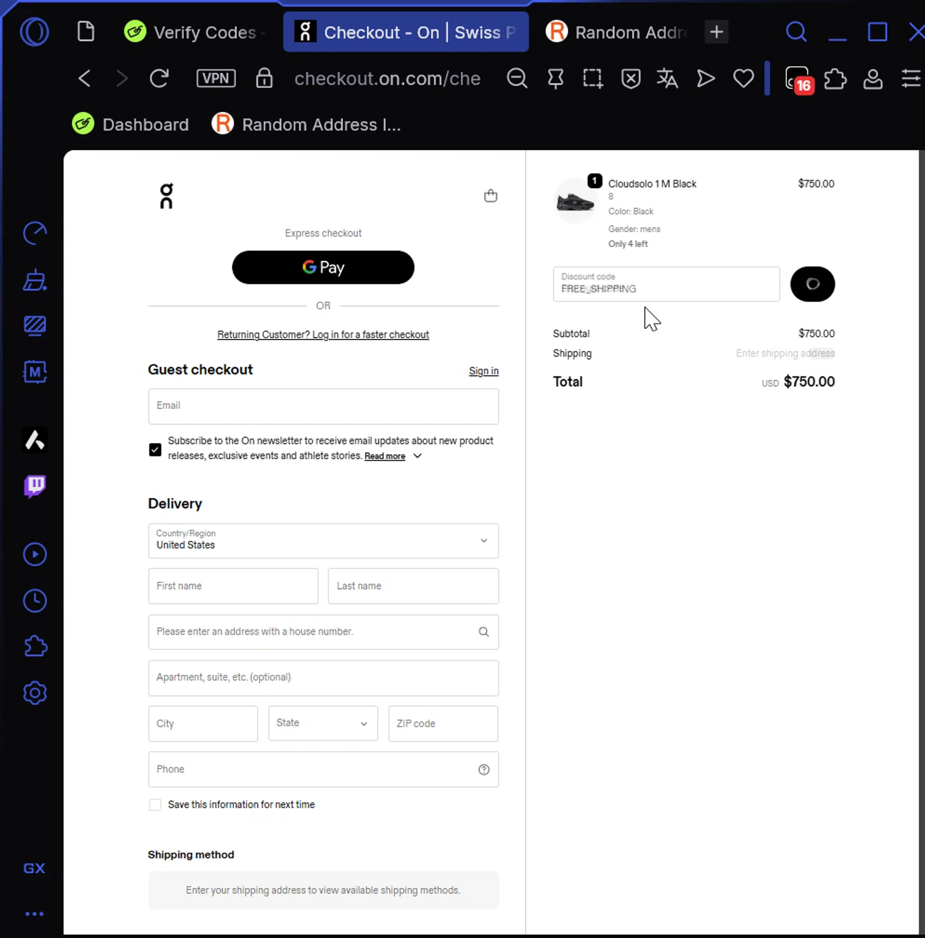Open the player icon in sidebar
The width and height of the screenshot is (925, 938).
35,554
